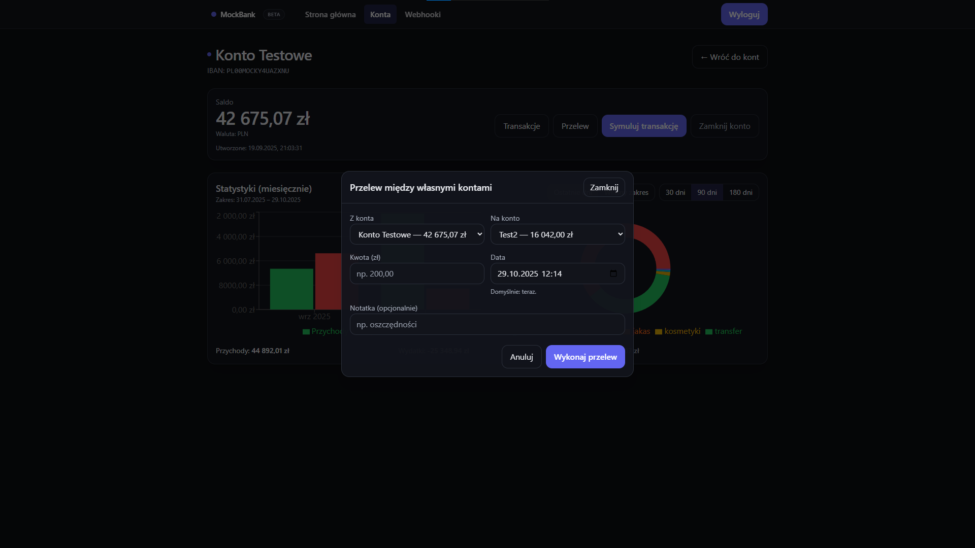Select the 90 dni range toggle
This screenshot has width=975, height=548.
click(x=707, y=192)
